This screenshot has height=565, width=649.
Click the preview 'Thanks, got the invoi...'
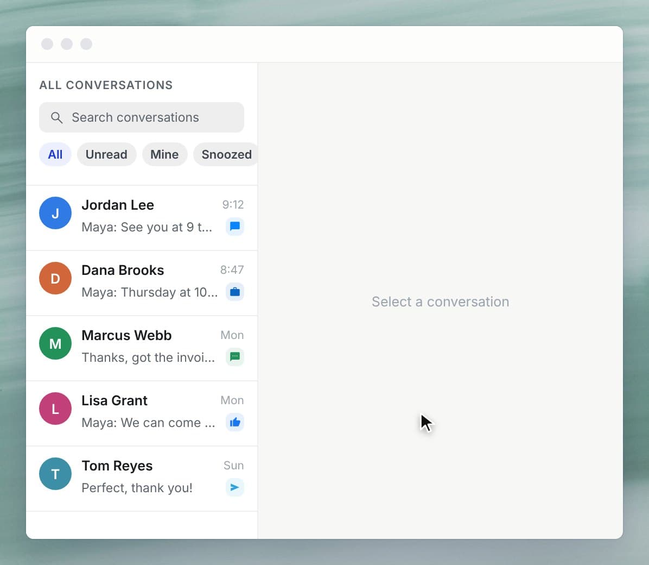click(x=148, y=357)
